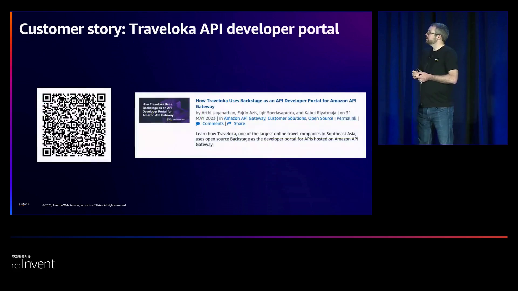Click the small AWS logo beside copyright
This screenshot has width=518, height=291.
tap(24, 205)
